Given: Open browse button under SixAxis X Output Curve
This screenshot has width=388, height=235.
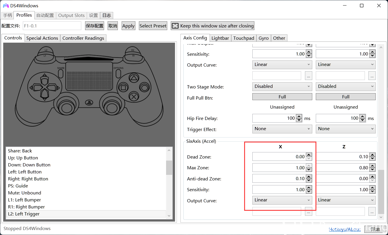Looking at the screenshot, I should point(308,212).
